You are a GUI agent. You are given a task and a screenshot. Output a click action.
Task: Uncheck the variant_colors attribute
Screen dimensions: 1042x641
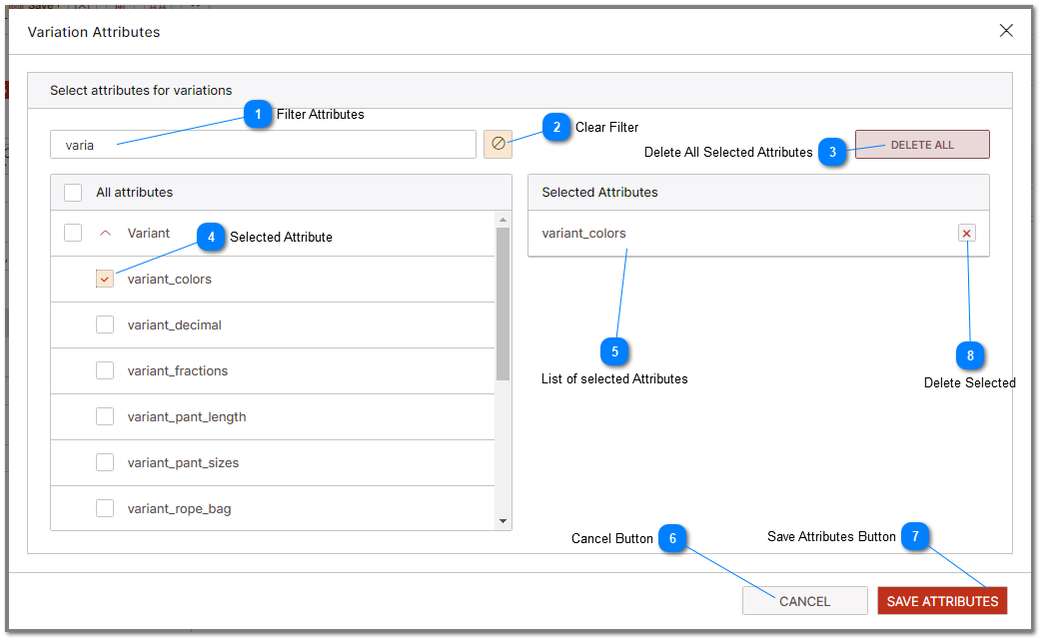(104, 279)
